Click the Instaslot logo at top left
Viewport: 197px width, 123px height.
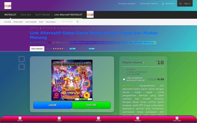click(8, 5)
